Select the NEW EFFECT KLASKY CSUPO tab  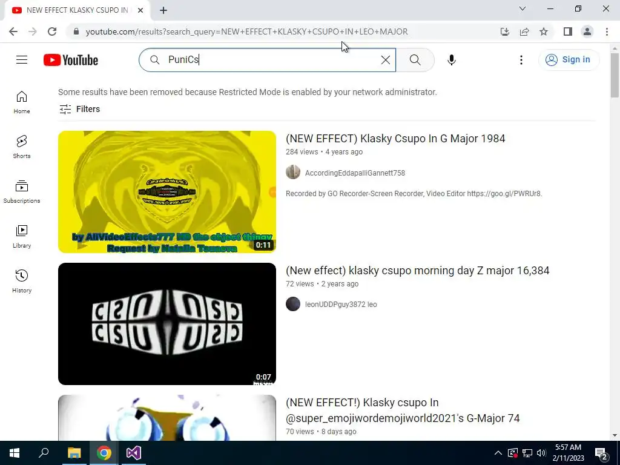77,10
